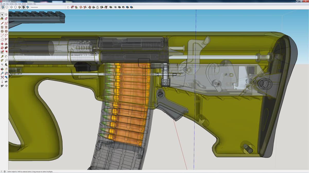Activate the Rotate tool
Image resolution: width=309 pixels, height=173 pixels.
[x=2, y=48]
